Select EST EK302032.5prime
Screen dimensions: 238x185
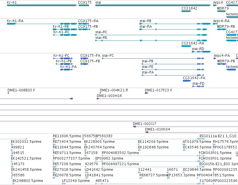[12, 144]
